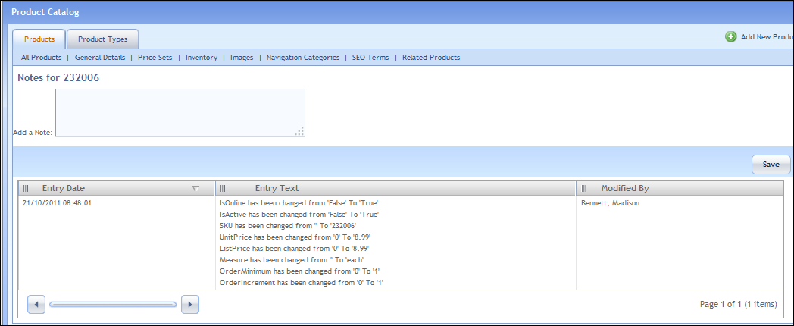Toggle the Entry Date sort arrow
The height and width of the screenshot is (326, 794).
click(x=195, y=188)
